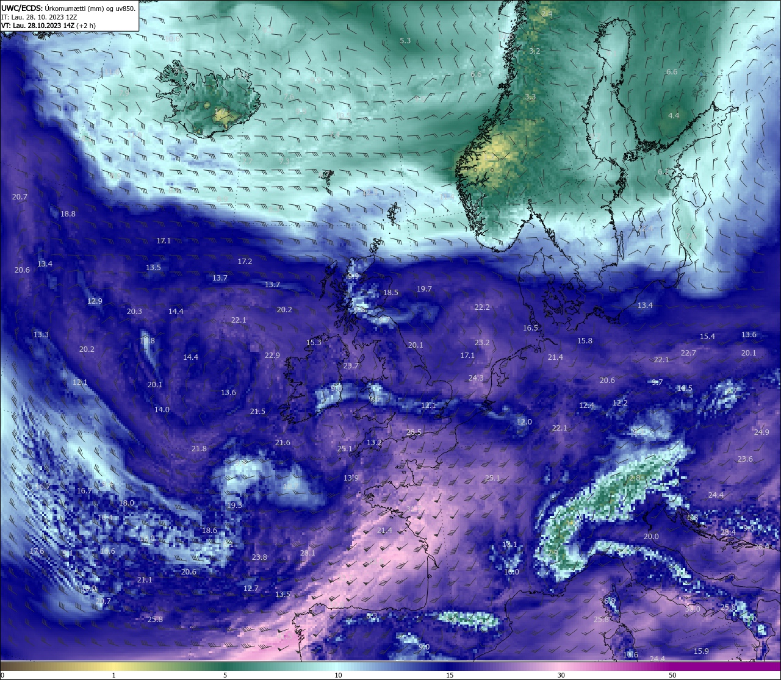This screenshot has height=680, width=781.
Task: Click the map value '28.1'
Action: point(308,553)
